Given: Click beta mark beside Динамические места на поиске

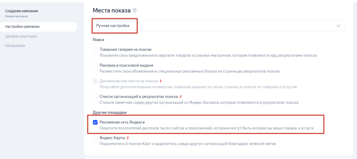Looking at the screenshot, I should [161, 81].
